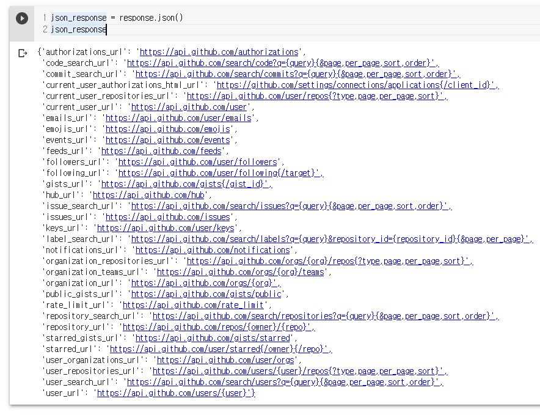The width and height of the screenshot is (540, 415).
Task: Open the user/orgs API link
Action: (225, 361)
